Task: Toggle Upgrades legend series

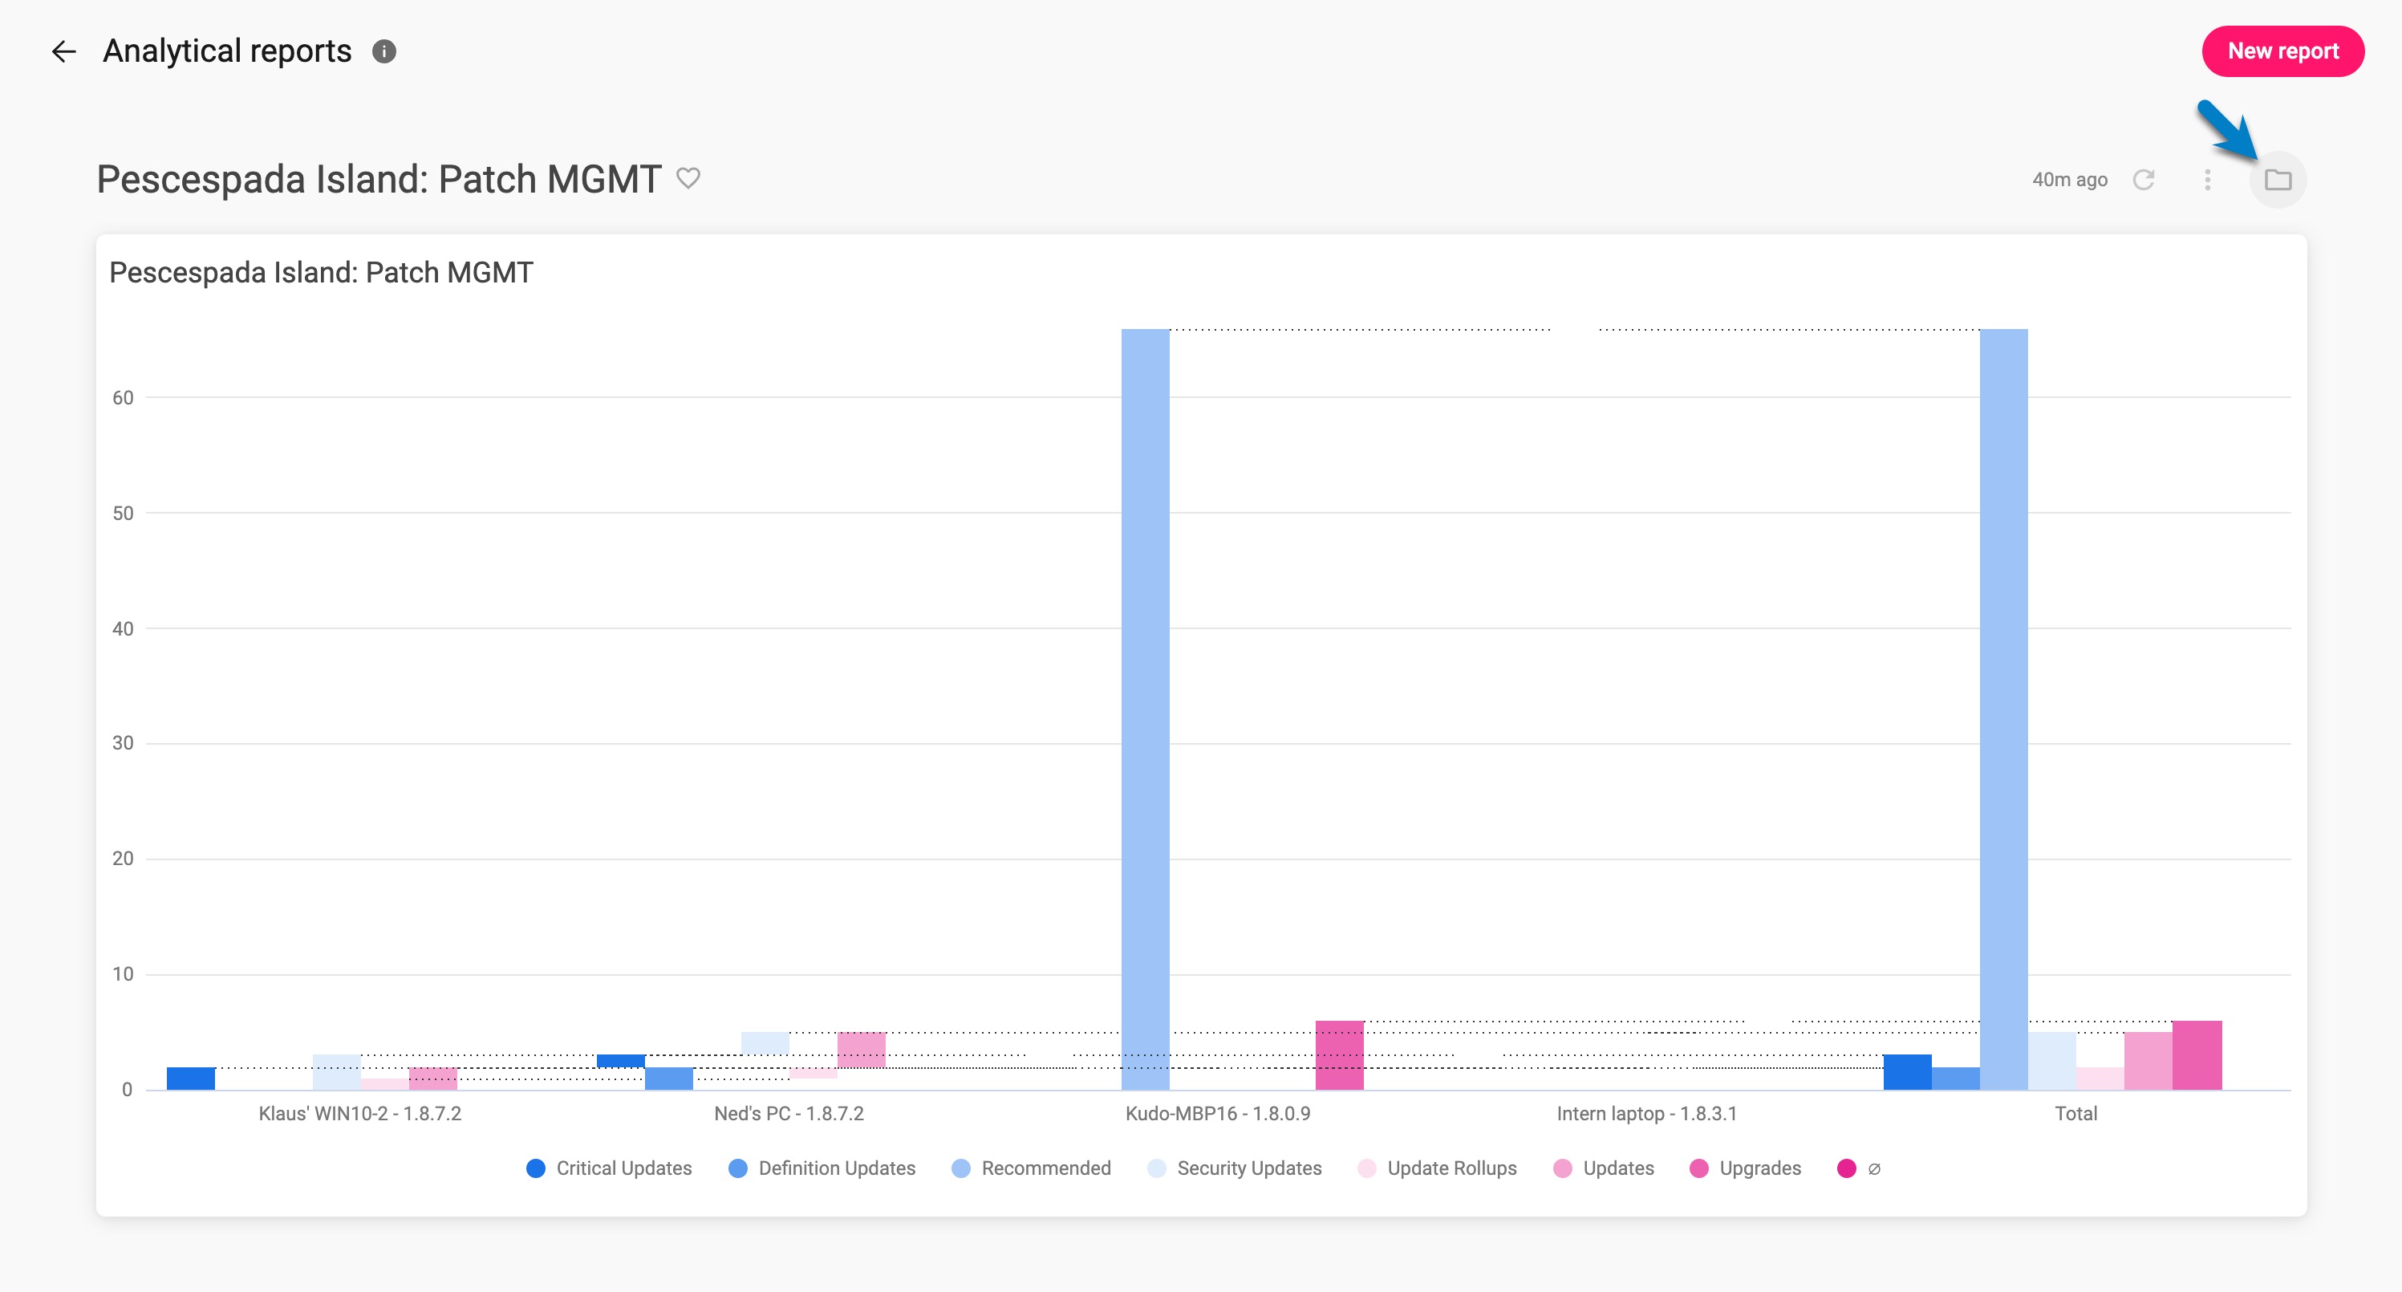Action: pos(1746,1168)
